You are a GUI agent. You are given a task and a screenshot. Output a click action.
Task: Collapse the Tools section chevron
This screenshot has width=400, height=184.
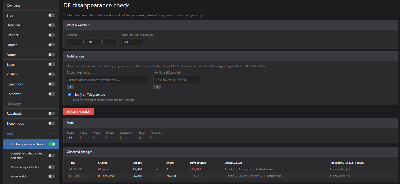click(53, 134)
